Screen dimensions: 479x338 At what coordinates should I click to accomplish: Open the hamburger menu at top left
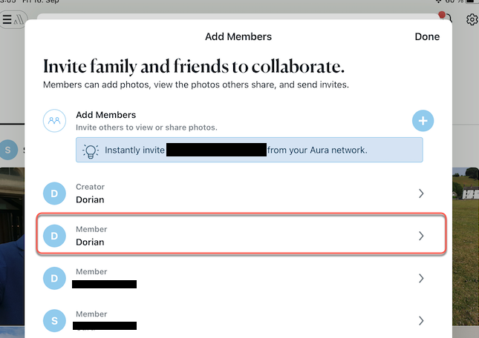click(x=7, y=20)
